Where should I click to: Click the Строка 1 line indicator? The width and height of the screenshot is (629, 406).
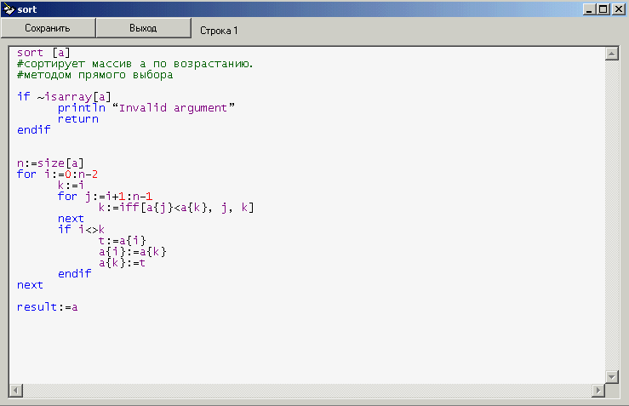click(x=219, y=31)
